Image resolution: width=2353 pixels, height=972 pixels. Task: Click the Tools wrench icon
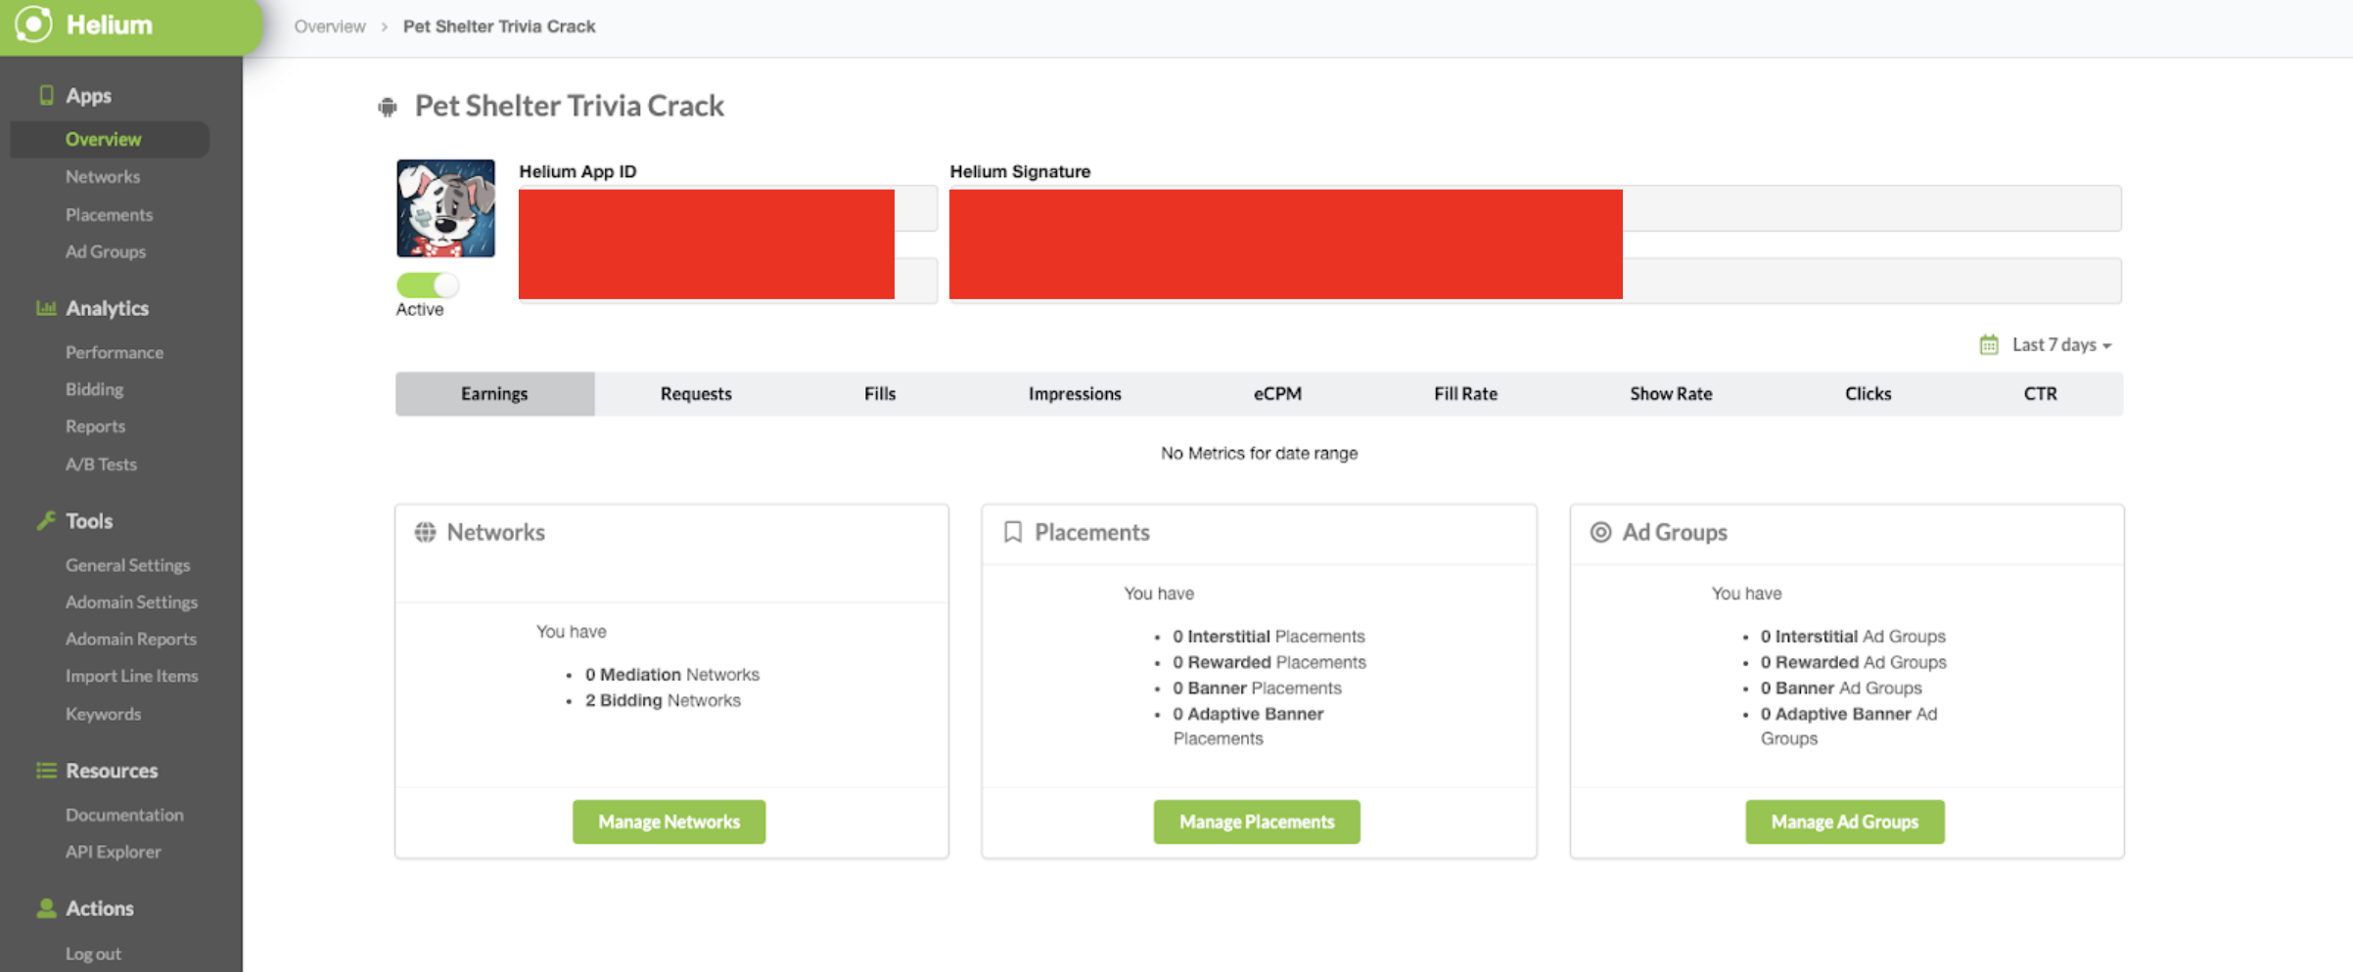pos(46,520)
